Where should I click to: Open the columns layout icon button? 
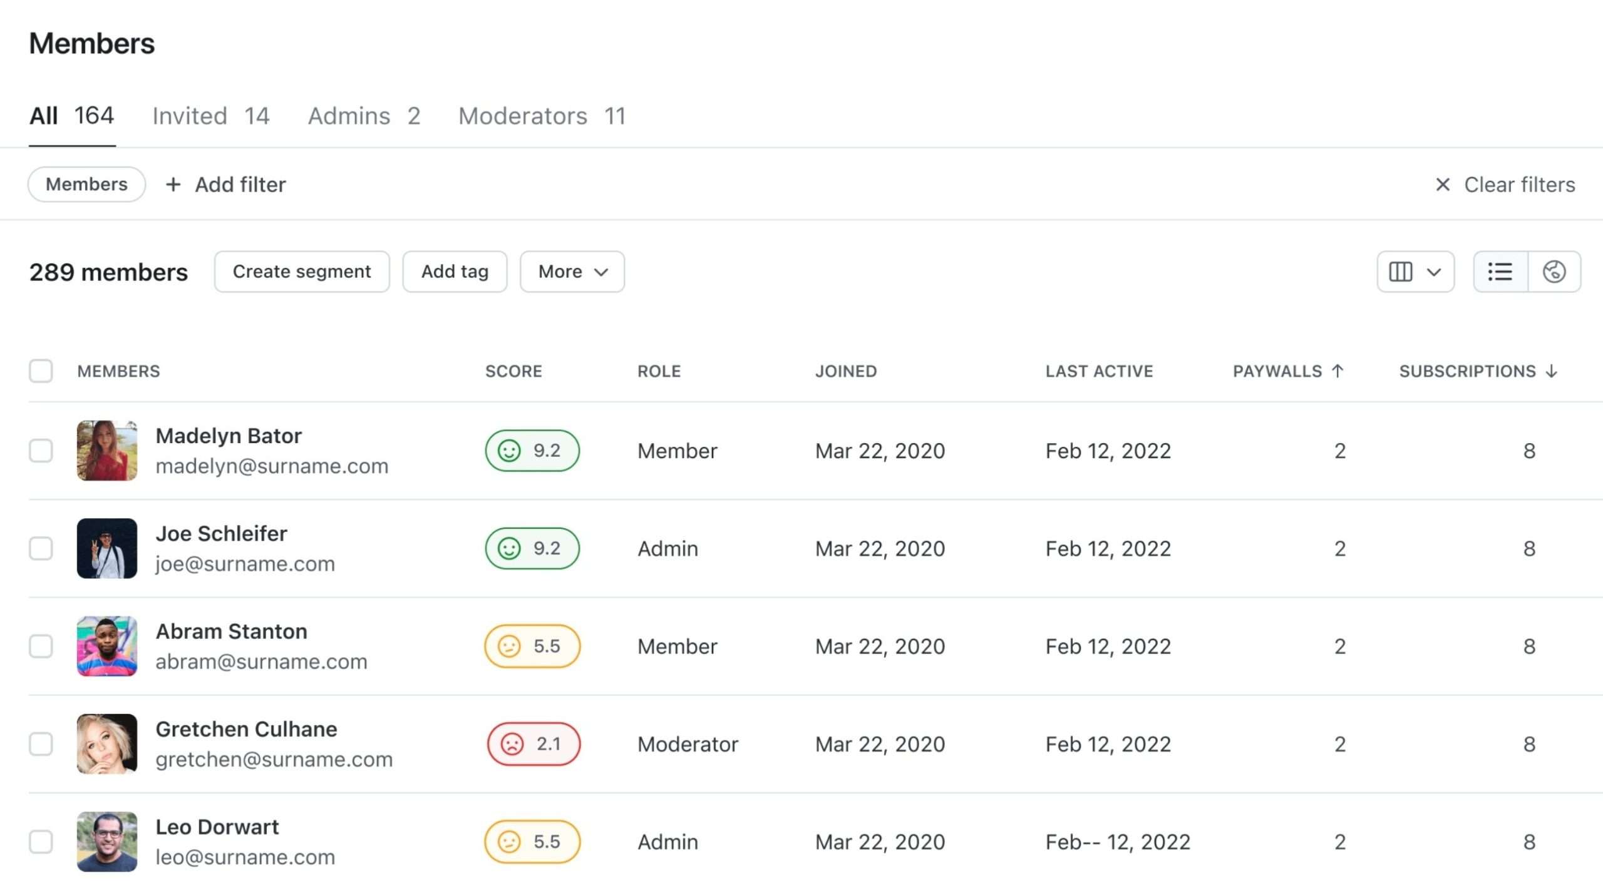click(x=1415, y=272)
